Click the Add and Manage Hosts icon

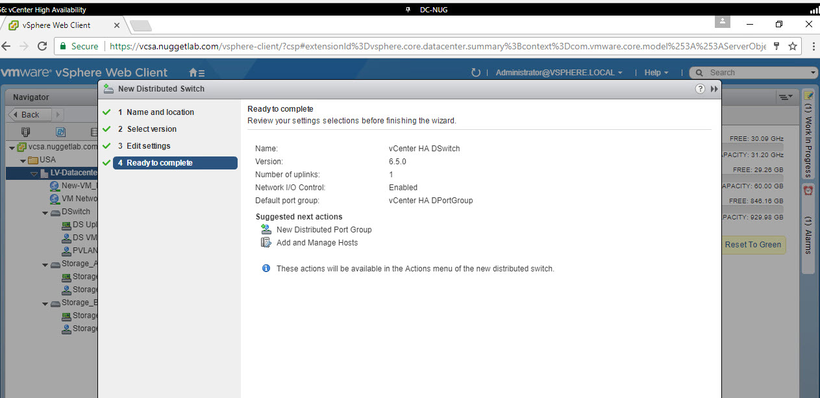[266, 242]
